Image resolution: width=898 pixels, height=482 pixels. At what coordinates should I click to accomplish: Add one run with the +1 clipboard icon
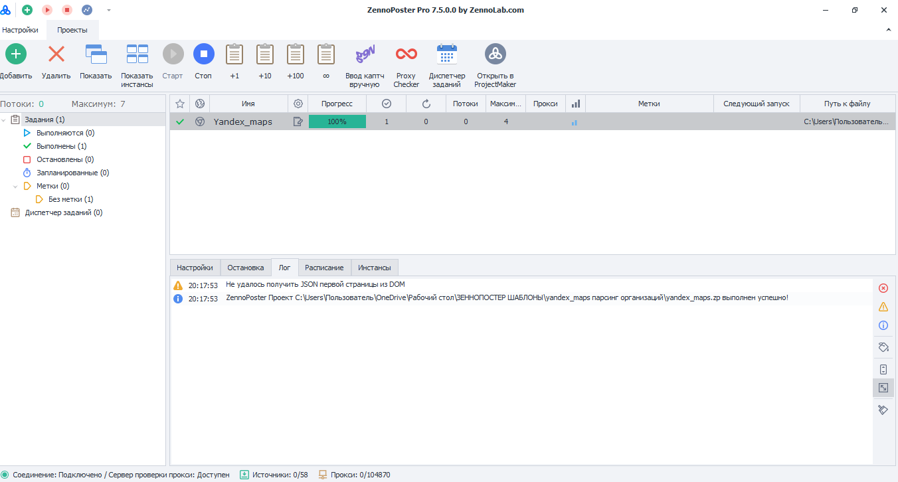[234, 54]
